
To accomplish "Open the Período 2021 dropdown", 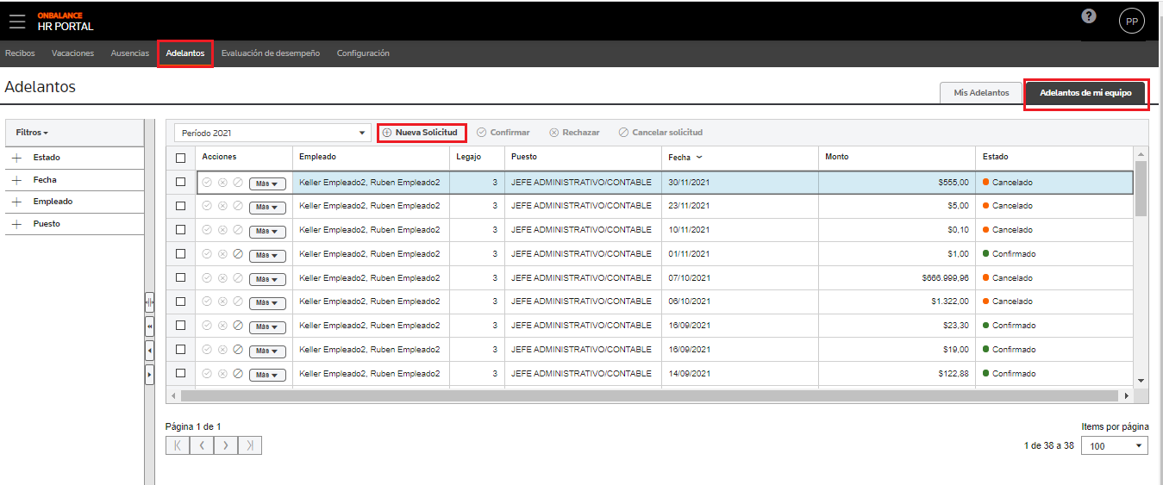I will tap(273, 133).
